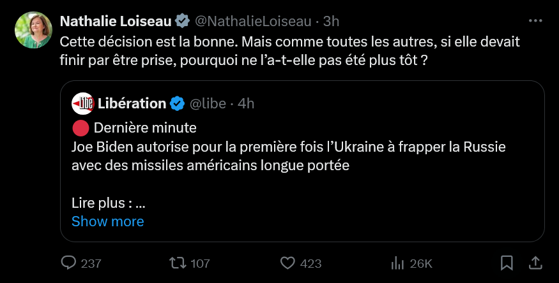
Task: Click the Libération logo avatar
Action: [x=82, y=103]
